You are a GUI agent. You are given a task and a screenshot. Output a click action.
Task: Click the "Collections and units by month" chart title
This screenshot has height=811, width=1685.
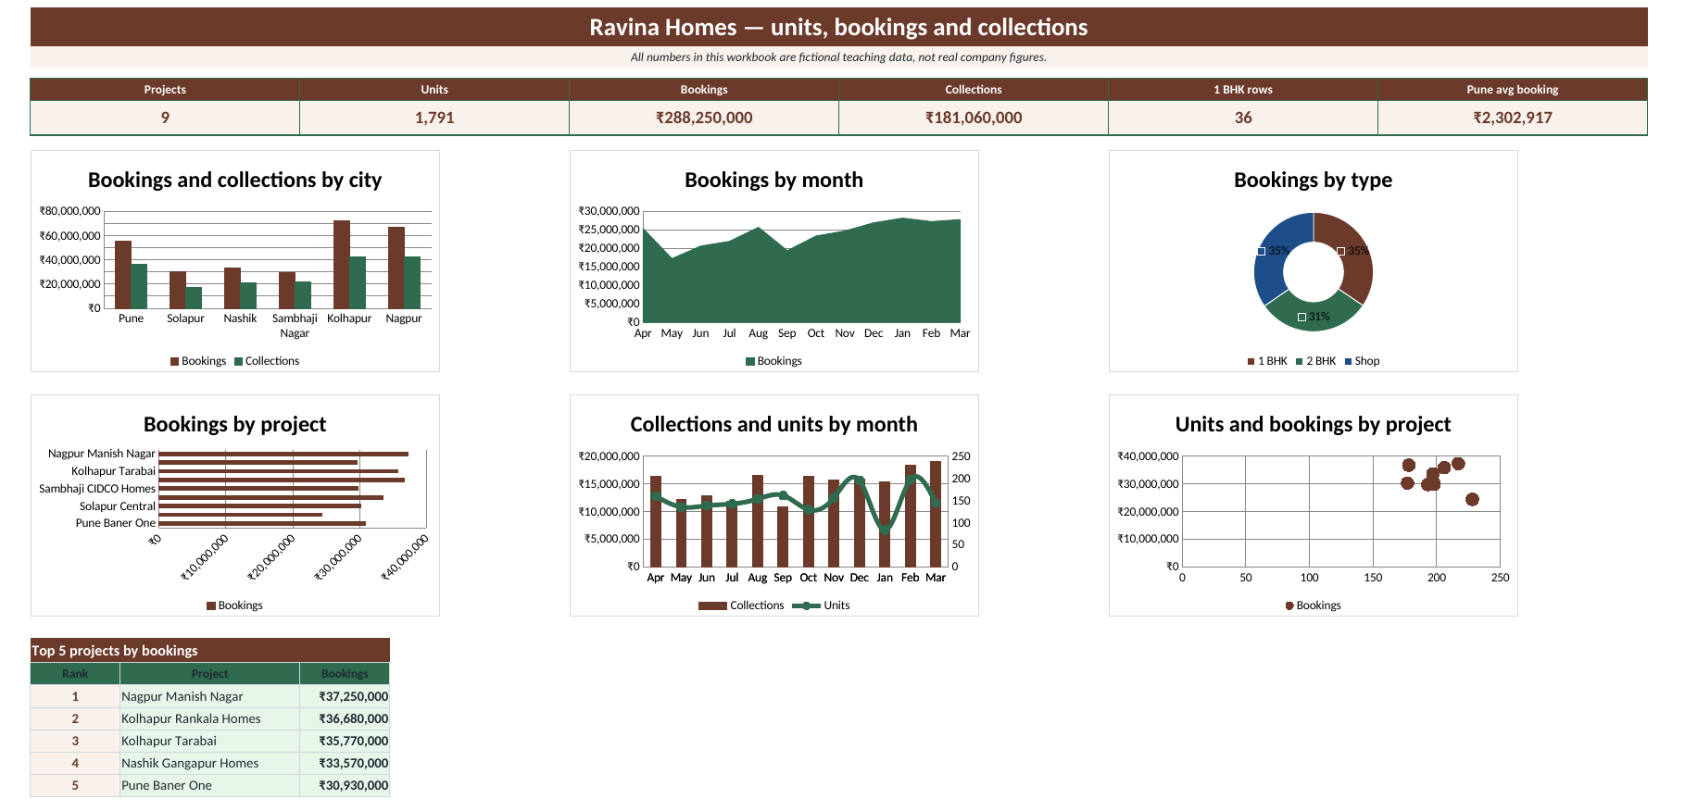774,424
